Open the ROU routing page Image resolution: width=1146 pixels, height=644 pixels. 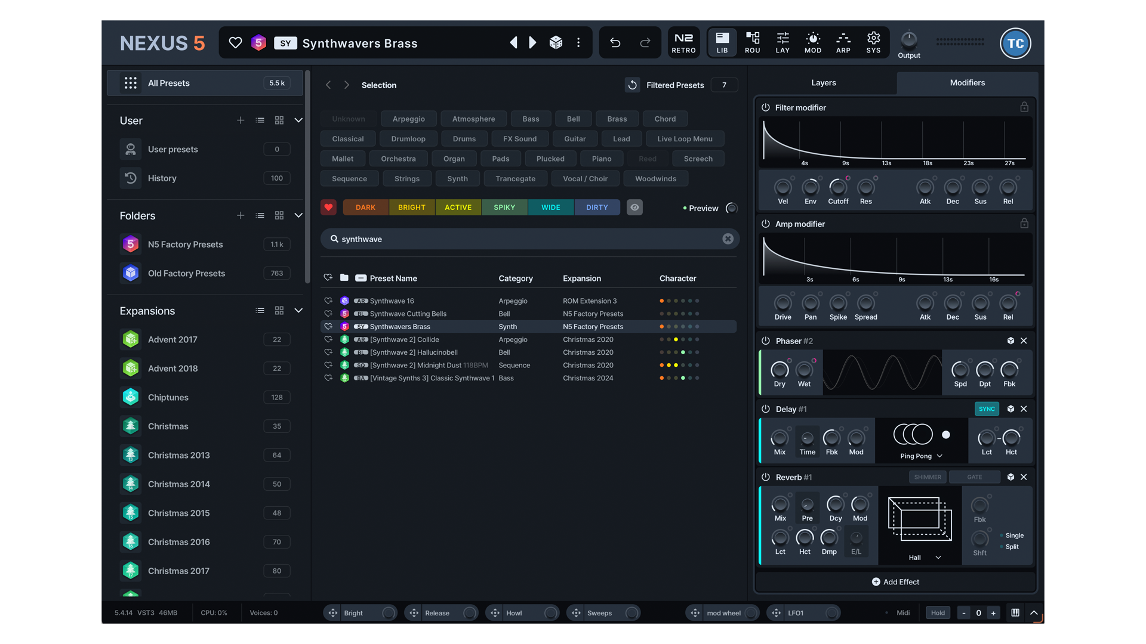(753, 43)
